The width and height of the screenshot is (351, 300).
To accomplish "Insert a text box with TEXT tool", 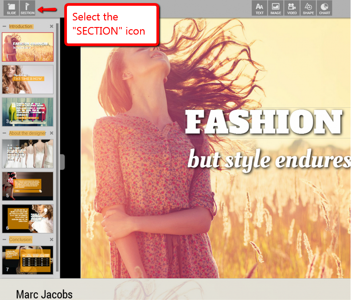I will pos(259,8).
